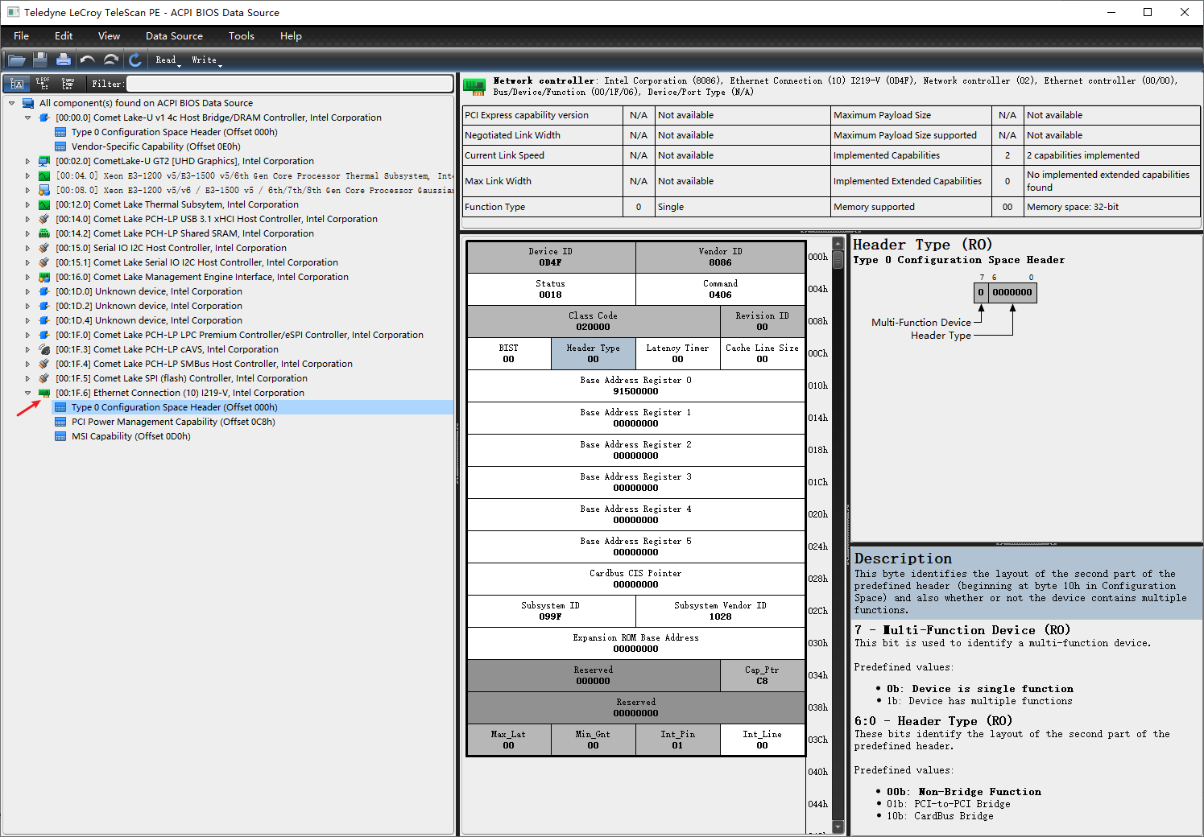Click the register map scrollbar up arrow
The height and width of the screenshot is (837, 1204).
[x=838, y=243]
